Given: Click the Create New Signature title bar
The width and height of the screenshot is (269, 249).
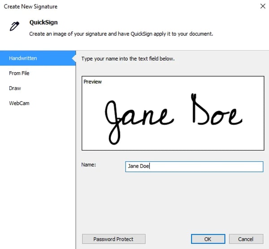Looking at the screenshot, I should pos(31,6).
